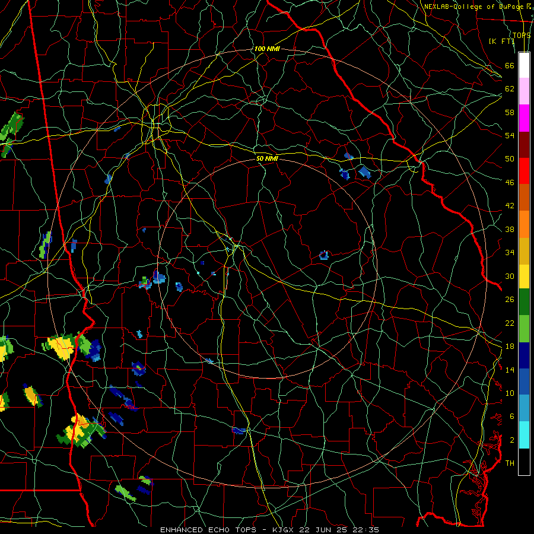Click the "22:35" timestamp in the caption
This screenshot has width=534, height=534.
(x=366, y=530)
